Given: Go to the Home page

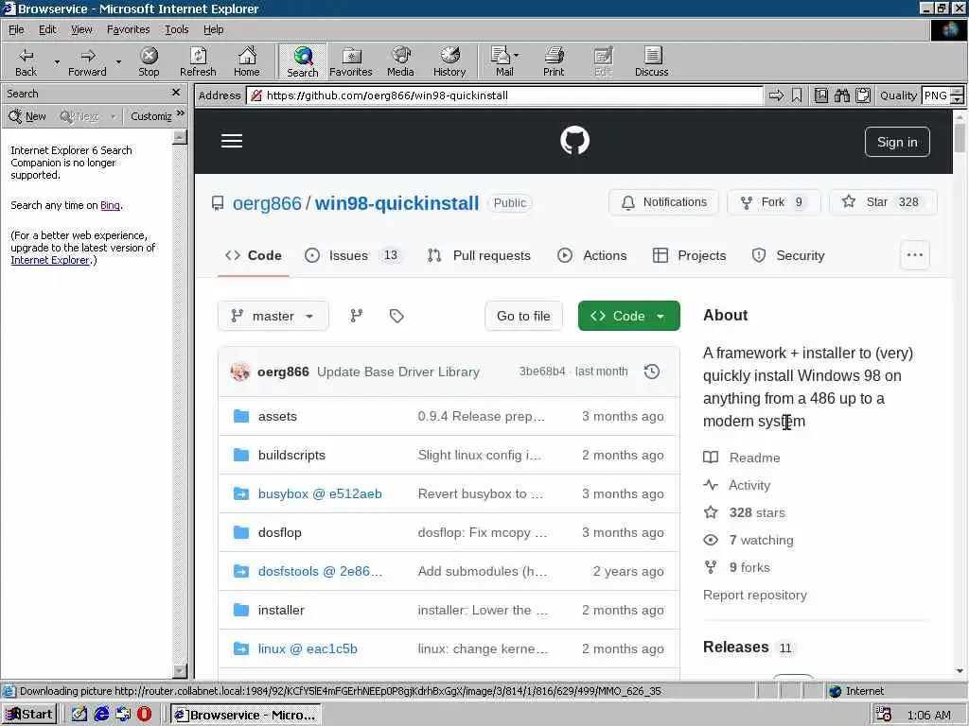Looking at the screenshot, I should click(247, 61).
